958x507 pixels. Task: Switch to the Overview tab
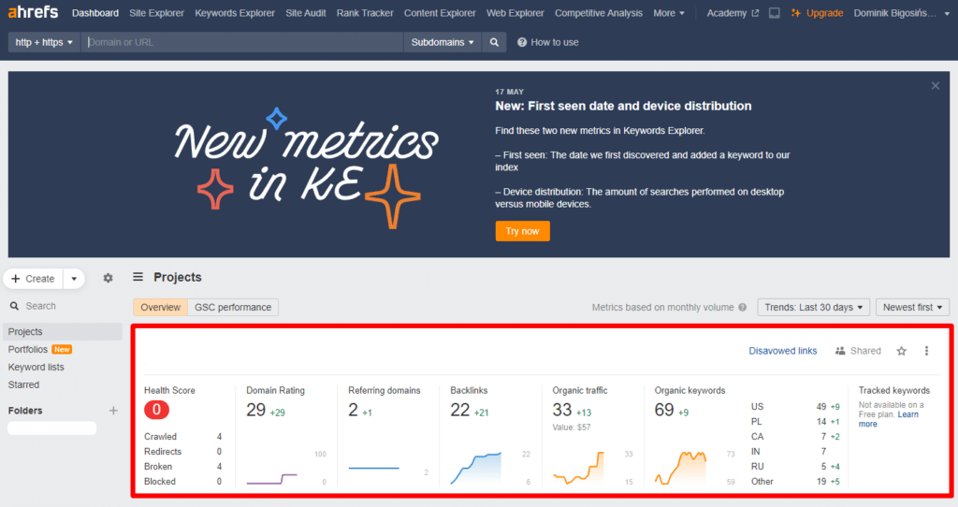[x=161, y=307]
